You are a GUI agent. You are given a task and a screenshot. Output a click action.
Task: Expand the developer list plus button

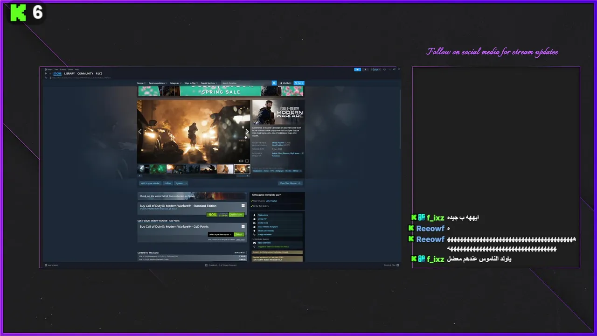(303, 153)
